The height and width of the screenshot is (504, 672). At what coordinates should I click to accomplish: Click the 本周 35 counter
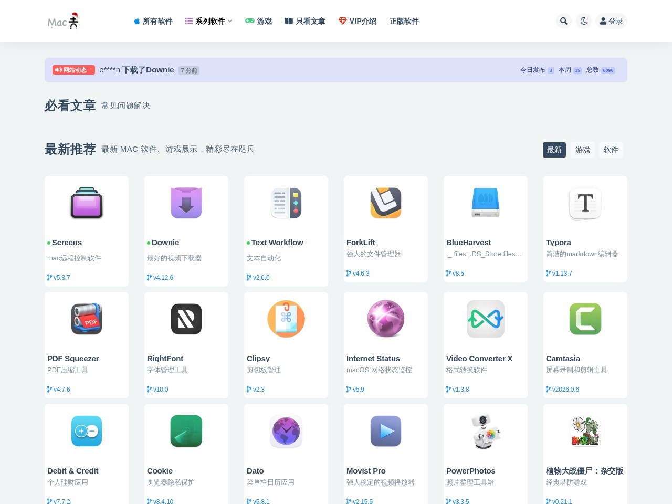pos(570,70)
